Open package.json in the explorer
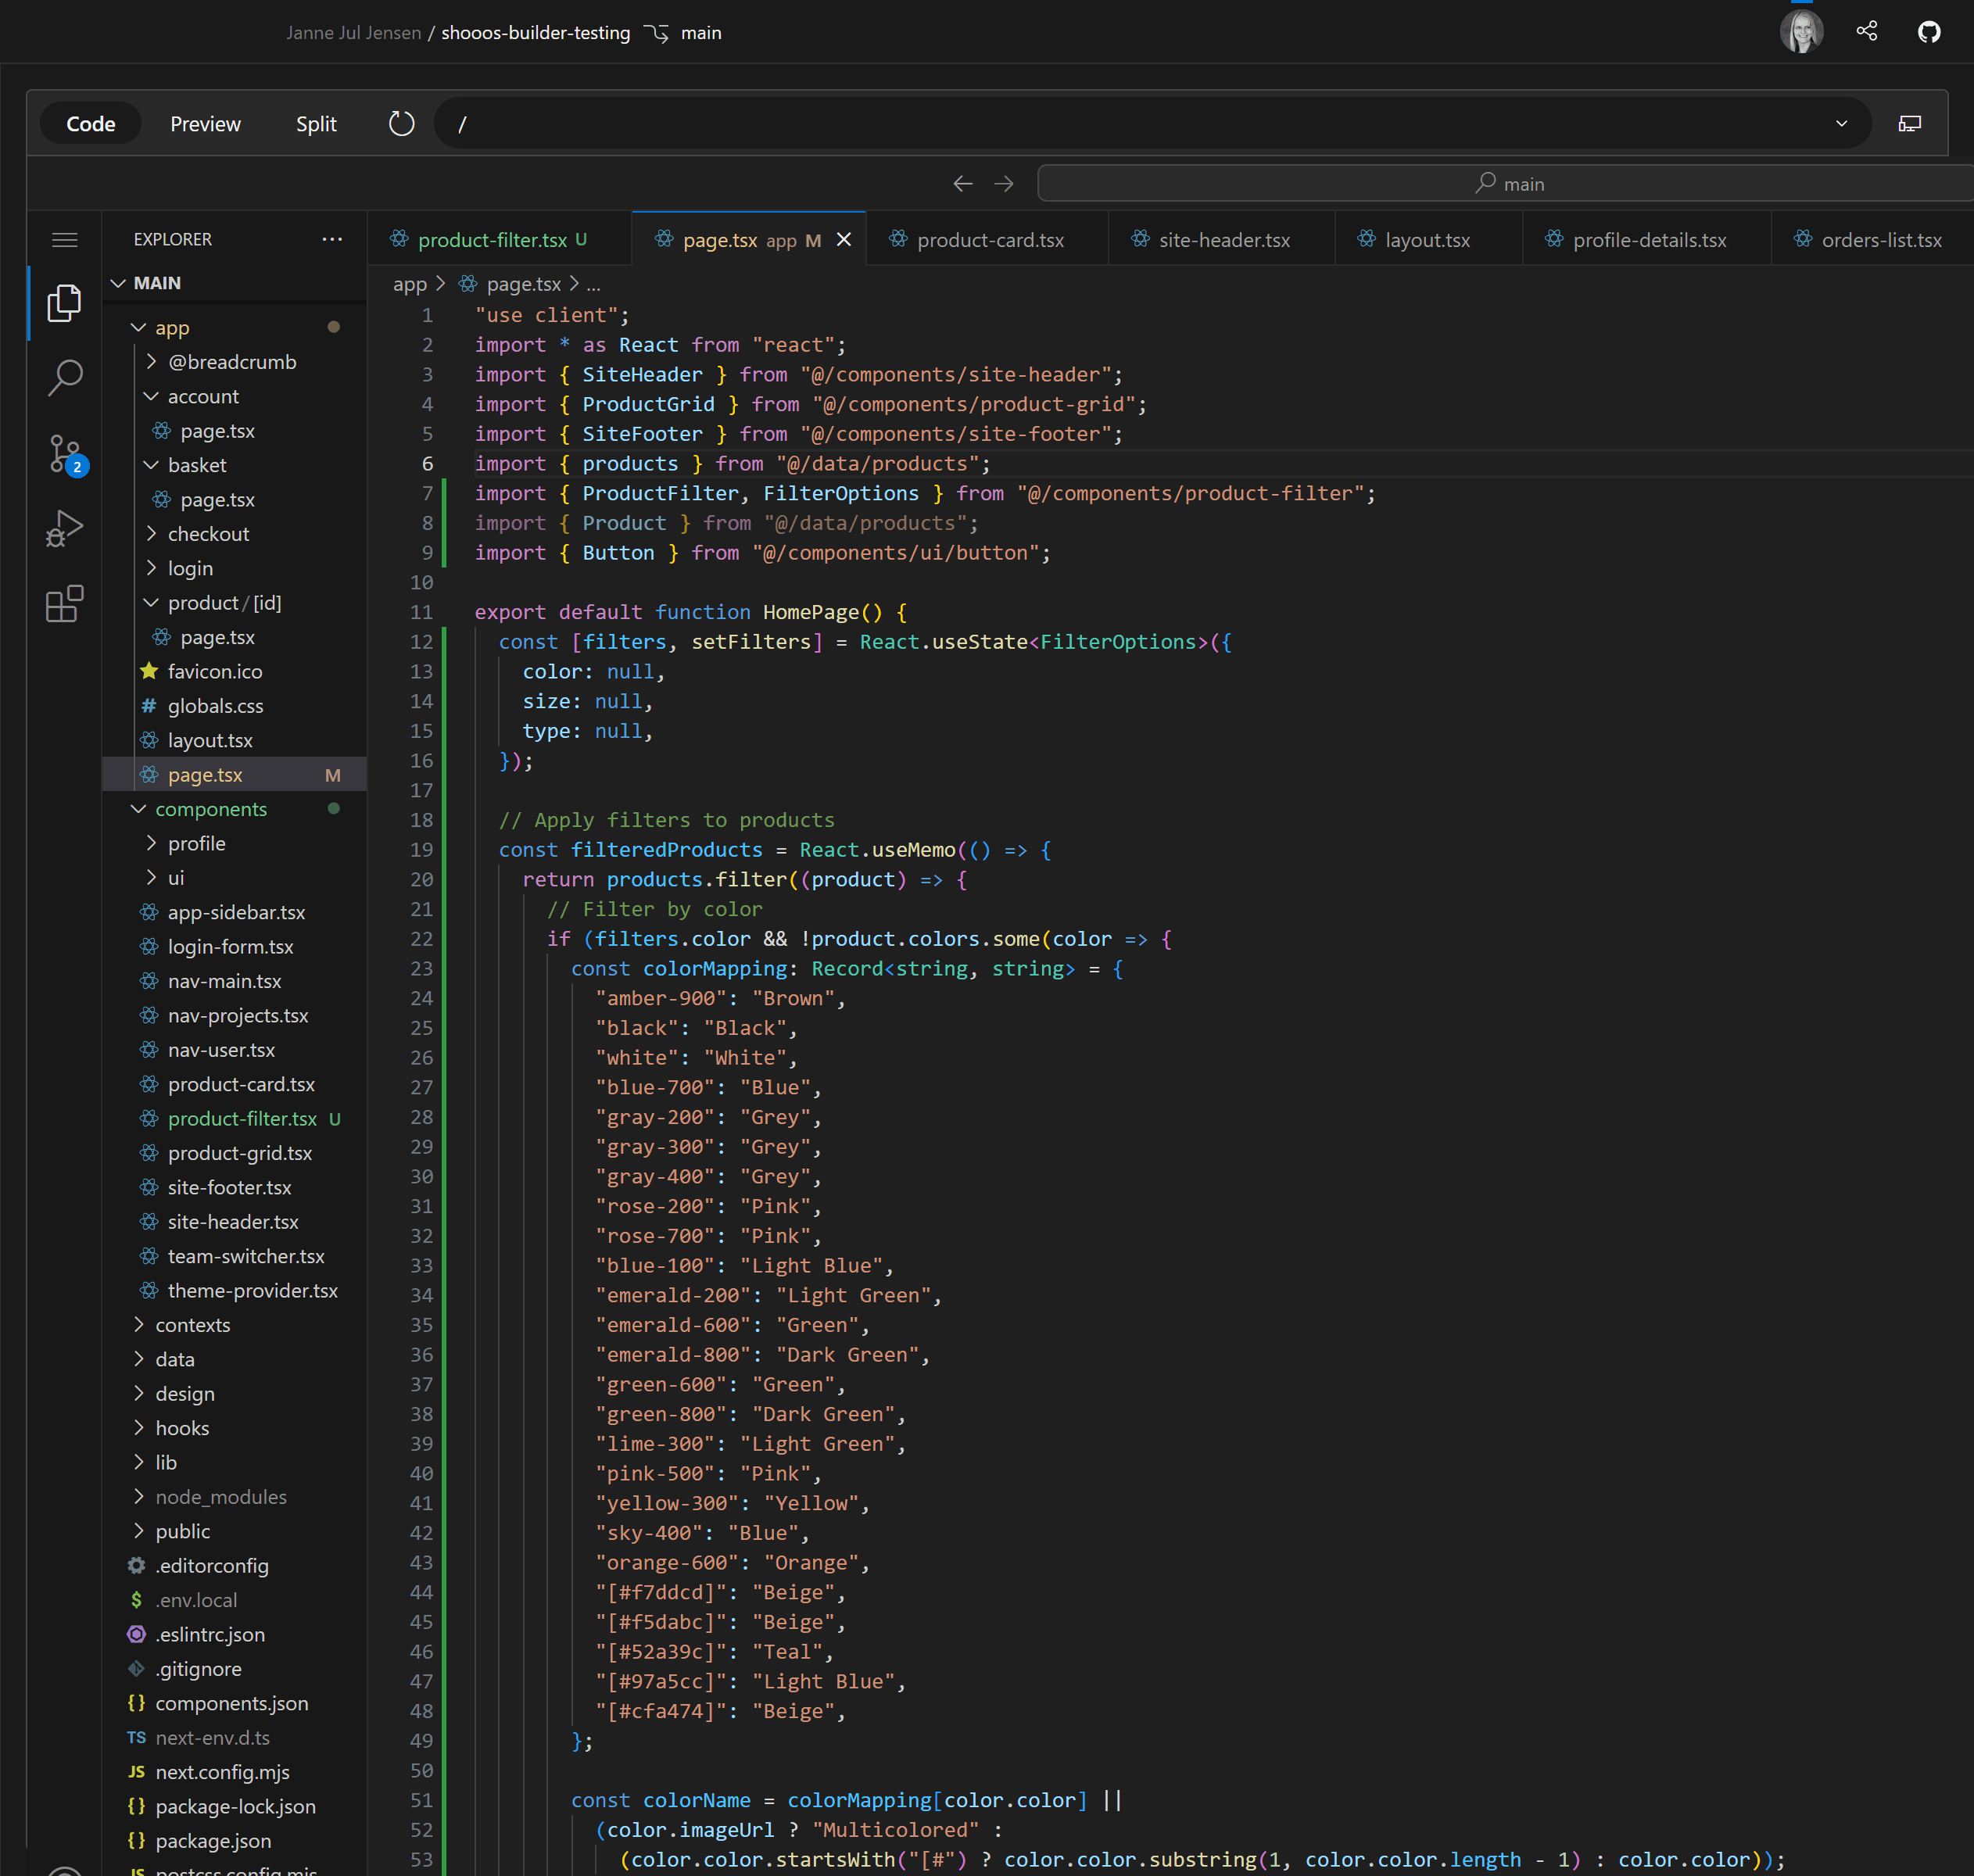 213,1841
